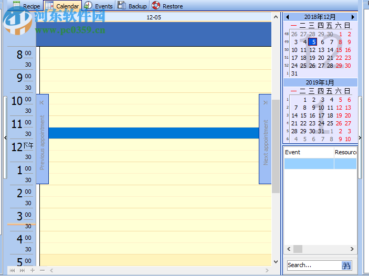The height and width of the screenshot is (276, 369).
Task: Collapse the left panel arrow
Action: 5,137
